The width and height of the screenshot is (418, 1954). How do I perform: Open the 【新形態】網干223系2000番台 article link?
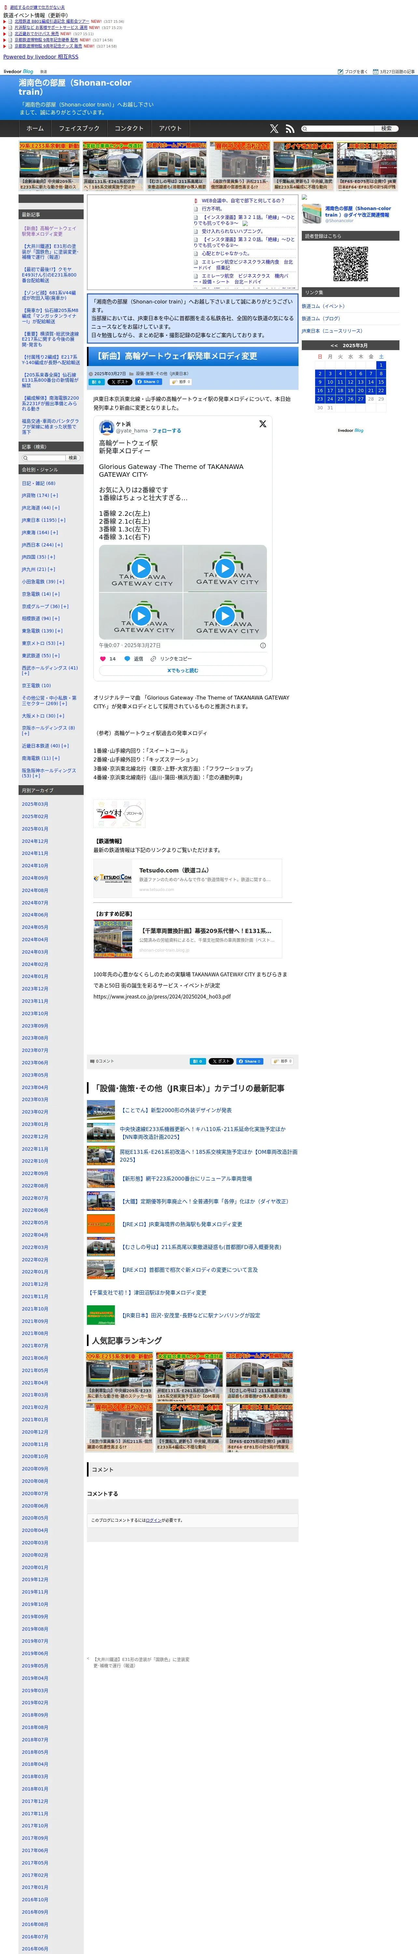tap(187, 1179)
